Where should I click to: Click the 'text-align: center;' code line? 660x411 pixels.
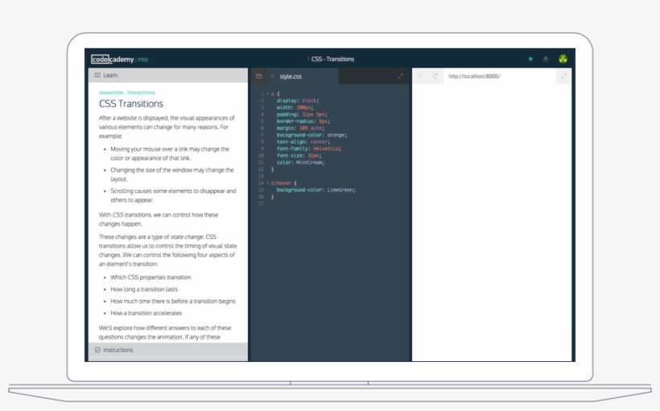coord(303,142)
